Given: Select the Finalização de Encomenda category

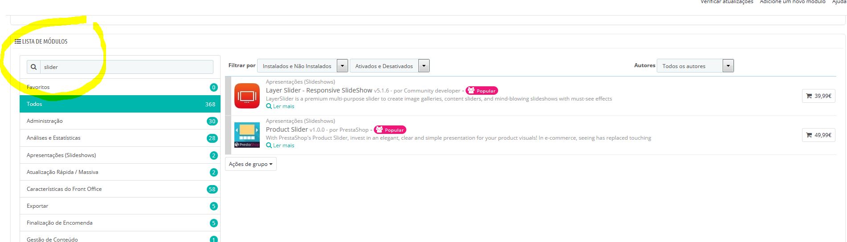Looking at the screenshot, I should (120, 223).
